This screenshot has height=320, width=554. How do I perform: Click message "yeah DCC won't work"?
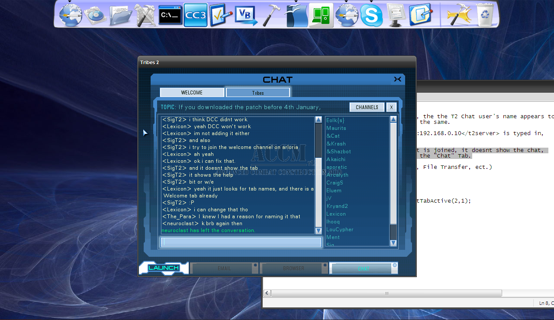pos(222,126)
